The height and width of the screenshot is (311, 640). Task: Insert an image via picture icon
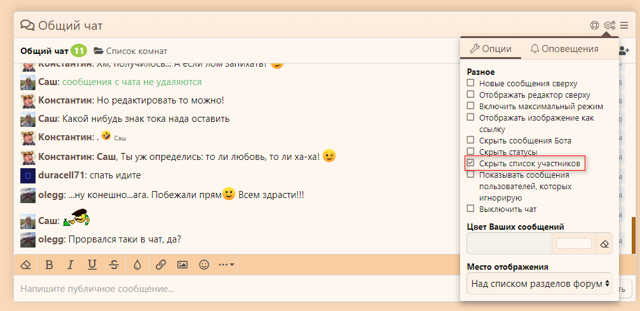pyautogui.click(x=182, y=265)
